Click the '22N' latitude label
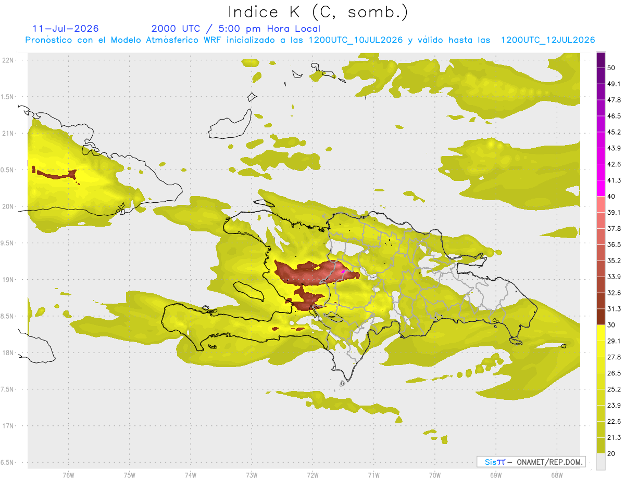 pyautogui.click(x=9, y=60)
